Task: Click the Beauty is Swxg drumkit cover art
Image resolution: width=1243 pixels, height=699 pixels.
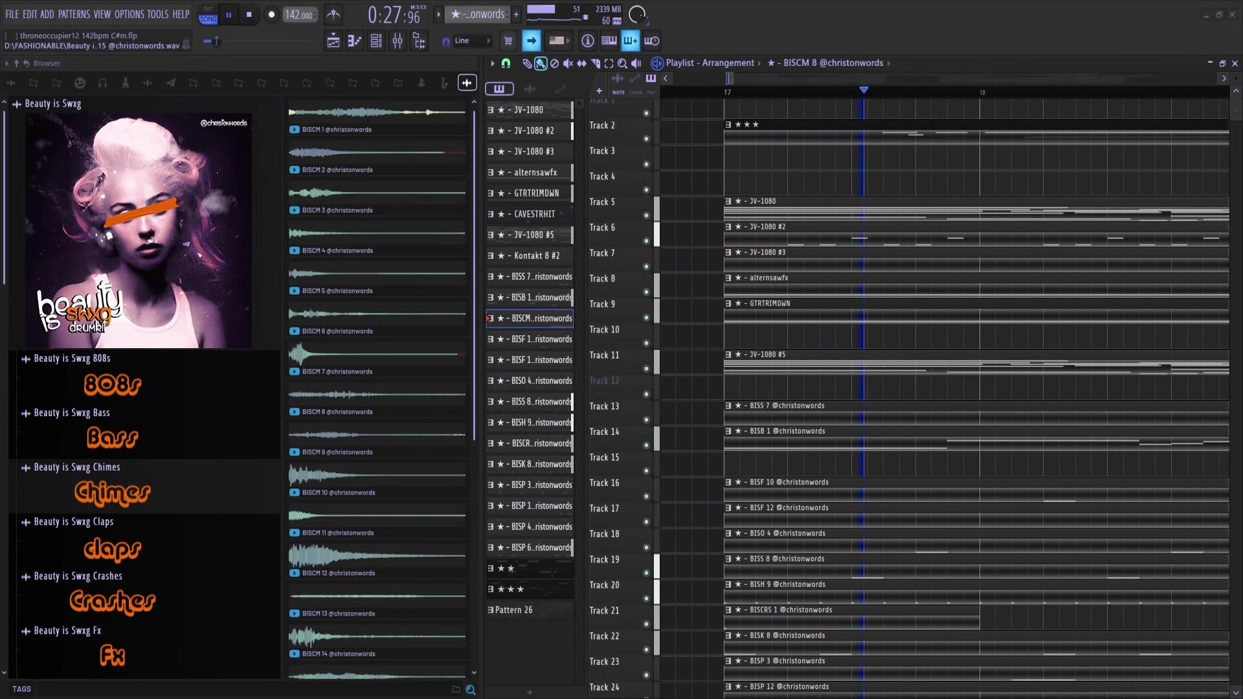Action: click(x=139, y=231)
